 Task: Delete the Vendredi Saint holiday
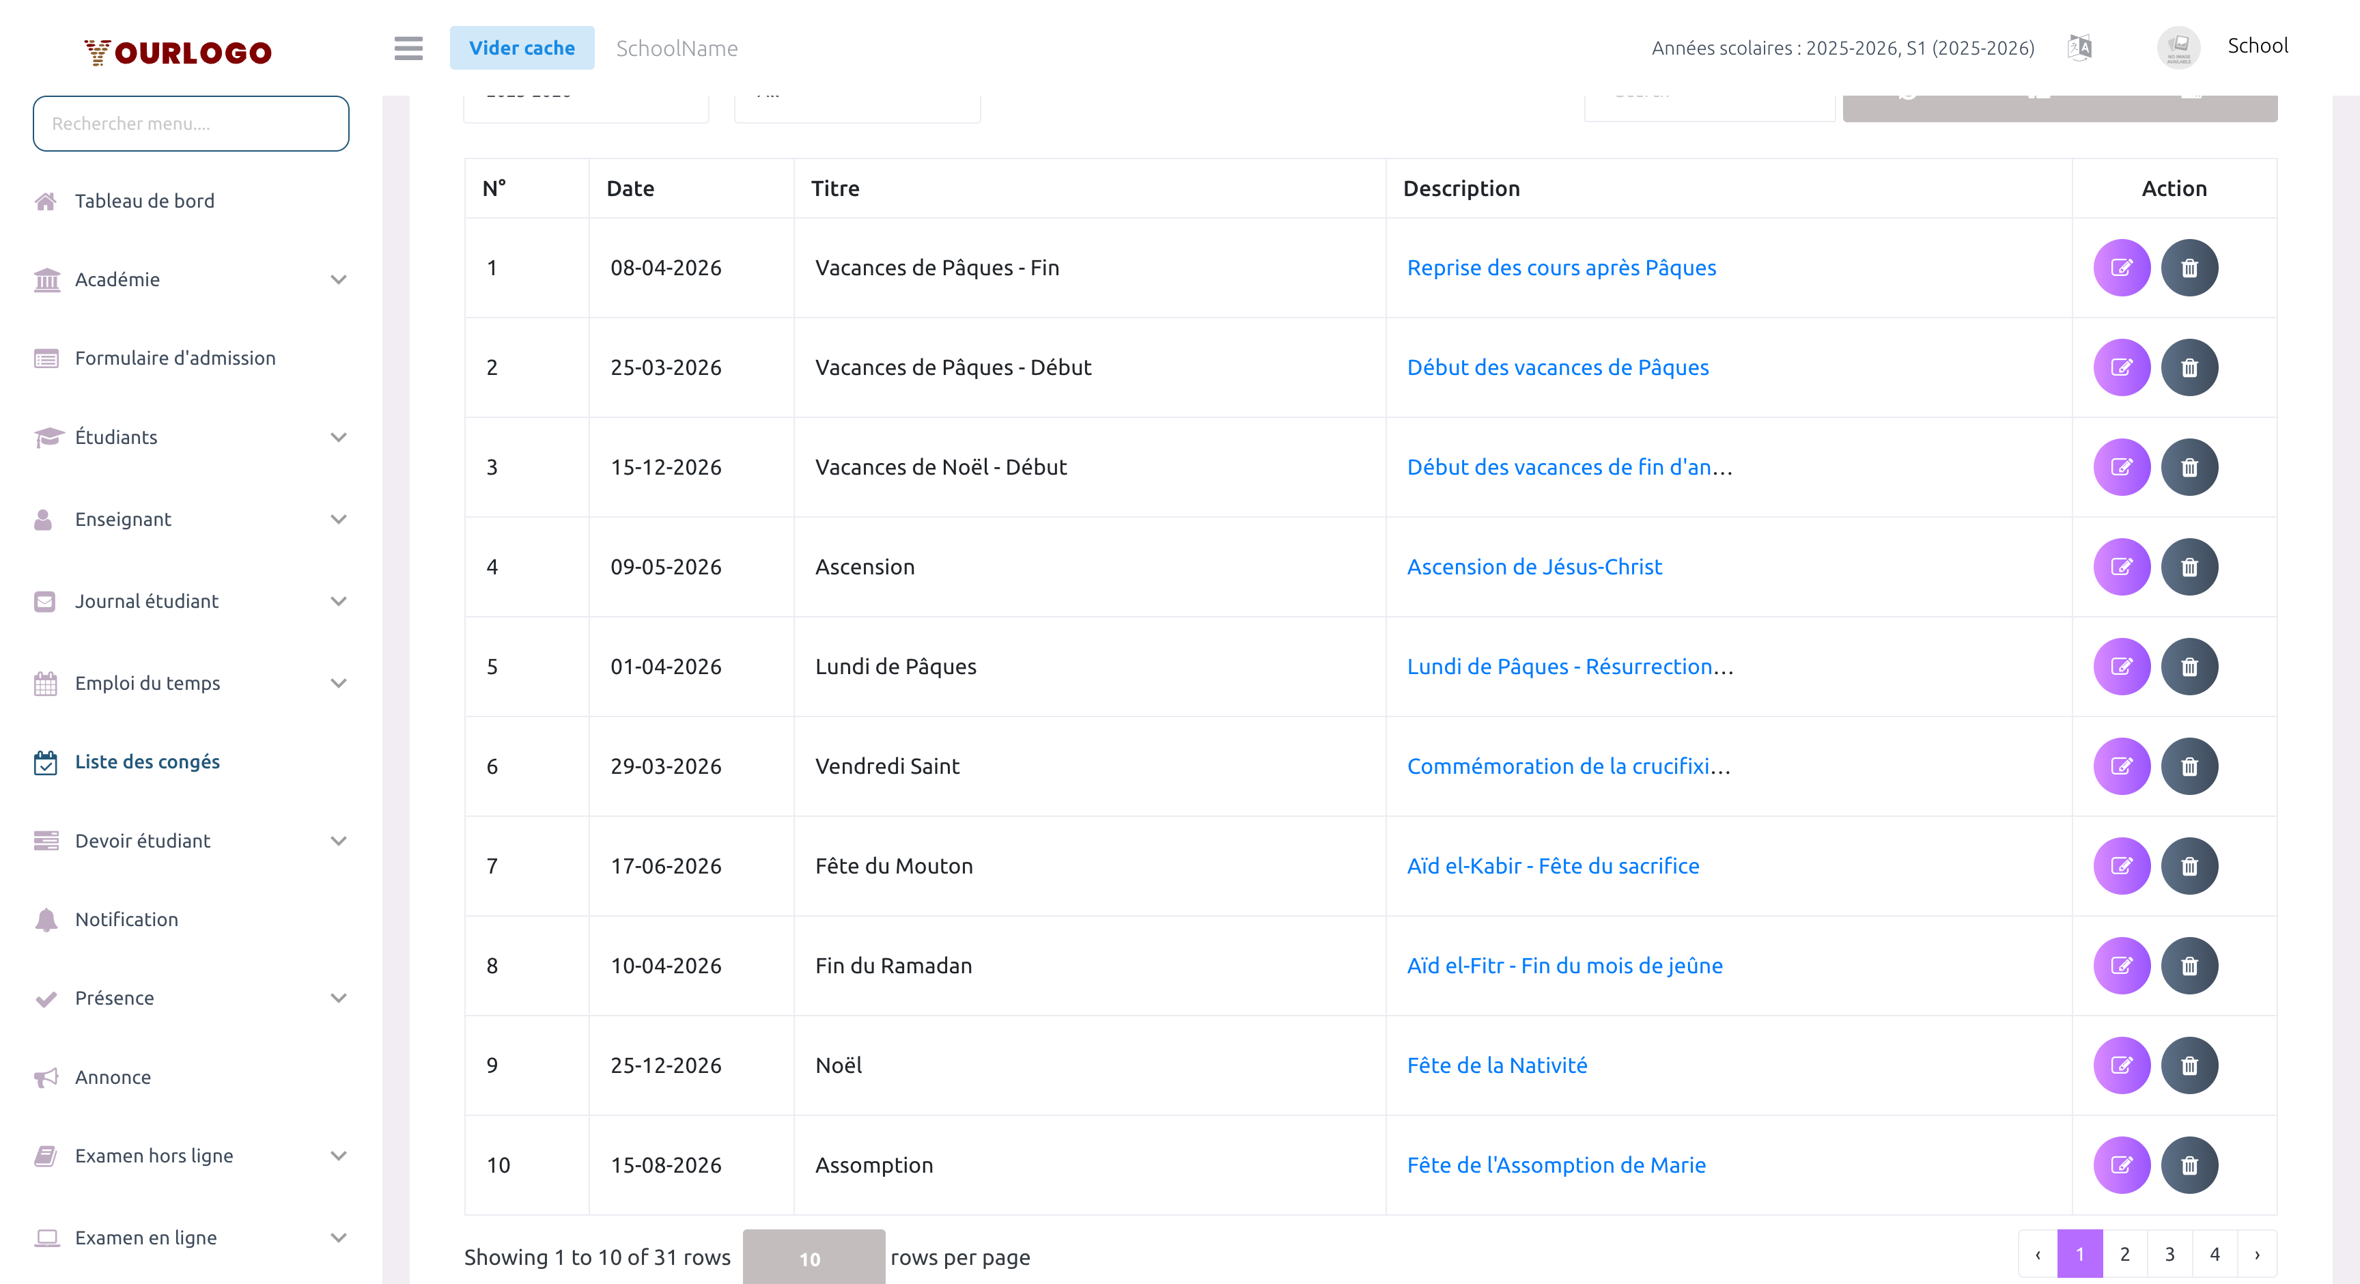(x=2189, y=766)
